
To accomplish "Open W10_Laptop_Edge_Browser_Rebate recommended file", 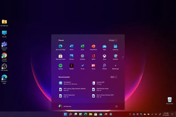I will pos(73,89).
